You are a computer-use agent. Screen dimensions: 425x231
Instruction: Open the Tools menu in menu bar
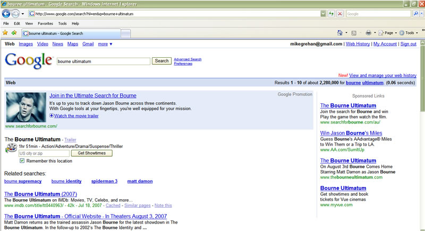(62, 23)
